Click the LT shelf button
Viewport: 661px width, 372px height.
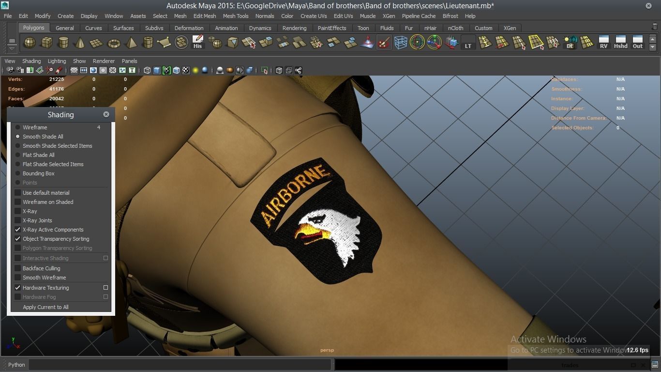point(468,43)
